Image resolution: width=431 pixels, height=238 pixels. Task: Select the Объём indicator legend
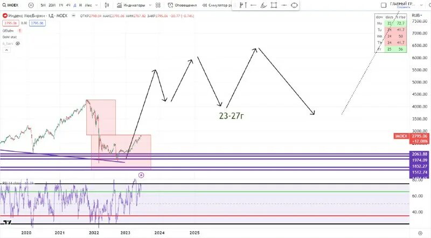(x=8, y=31)
